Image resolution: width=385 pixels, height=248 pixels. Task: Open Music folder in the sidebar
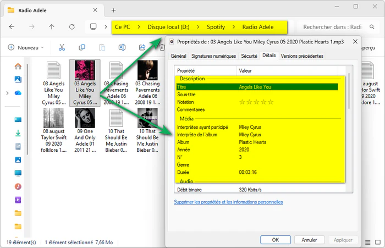tap(18, 186)
